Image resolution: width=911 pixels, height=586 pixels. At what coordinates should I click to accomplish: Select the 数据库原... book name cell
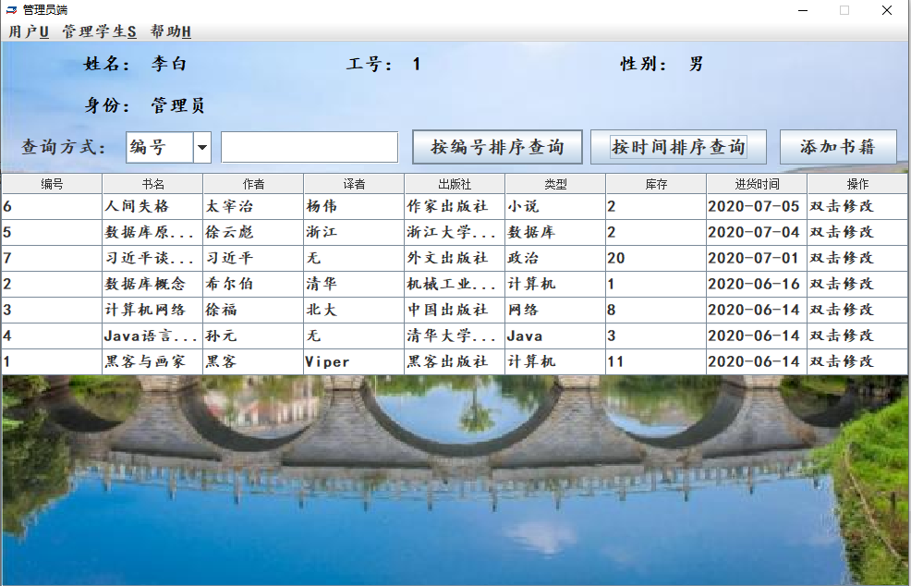pyautogui.click(x=152, y=233)
